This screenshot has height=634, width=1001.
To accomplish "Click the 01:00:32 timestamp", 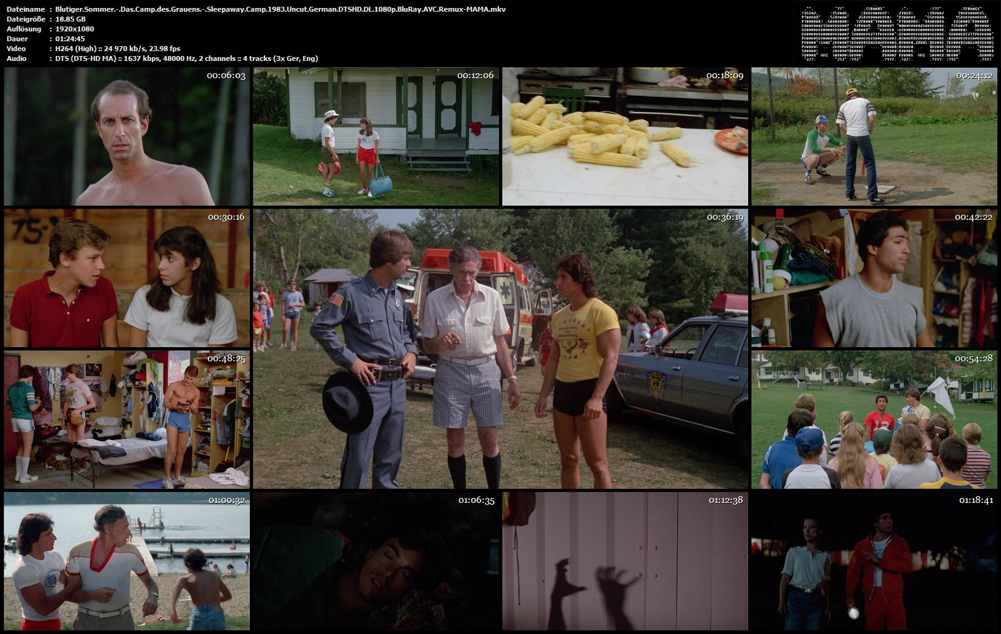I will tap(226, 500).
